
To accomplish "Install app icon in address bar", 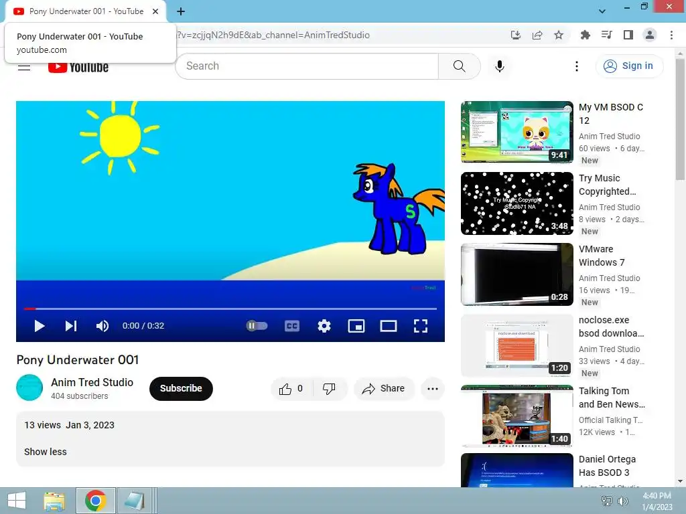I will pos(516,35).
